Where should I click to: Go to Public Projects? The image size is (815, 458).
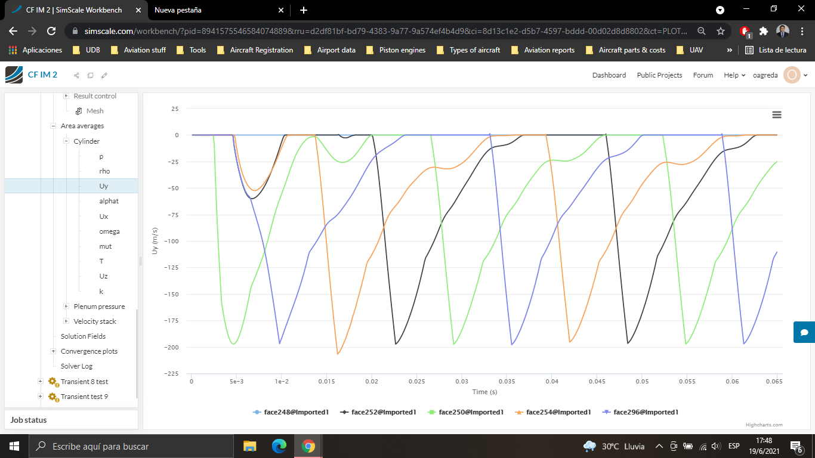659,75
